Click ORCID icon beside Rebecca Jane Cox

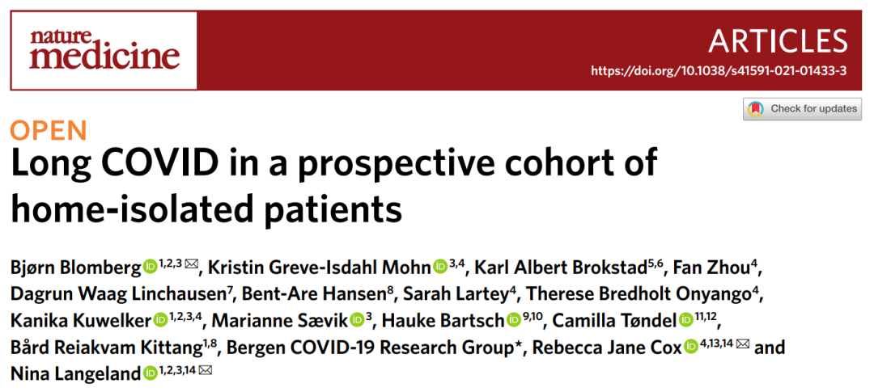(x=692, y=348)
